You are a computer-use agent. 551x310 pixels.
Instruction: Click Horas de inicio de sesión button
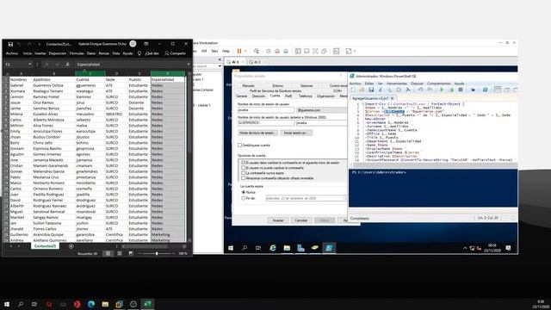click(257, 133)
